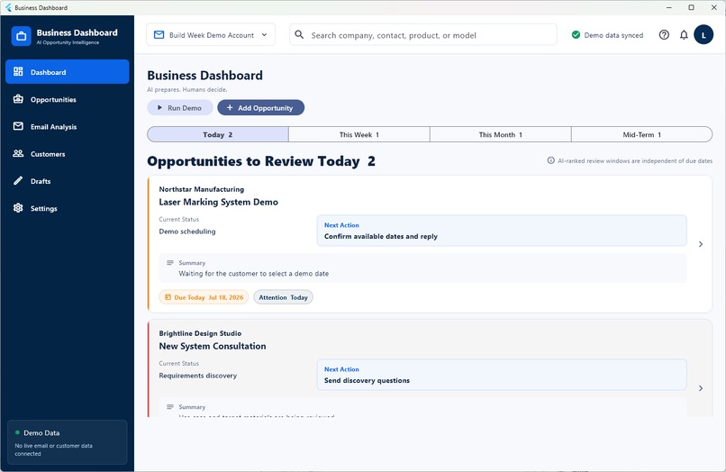This screenshot has height=472, width=726.
Task: Click Next Action Confirm available dates box
Action: point(502,231)
